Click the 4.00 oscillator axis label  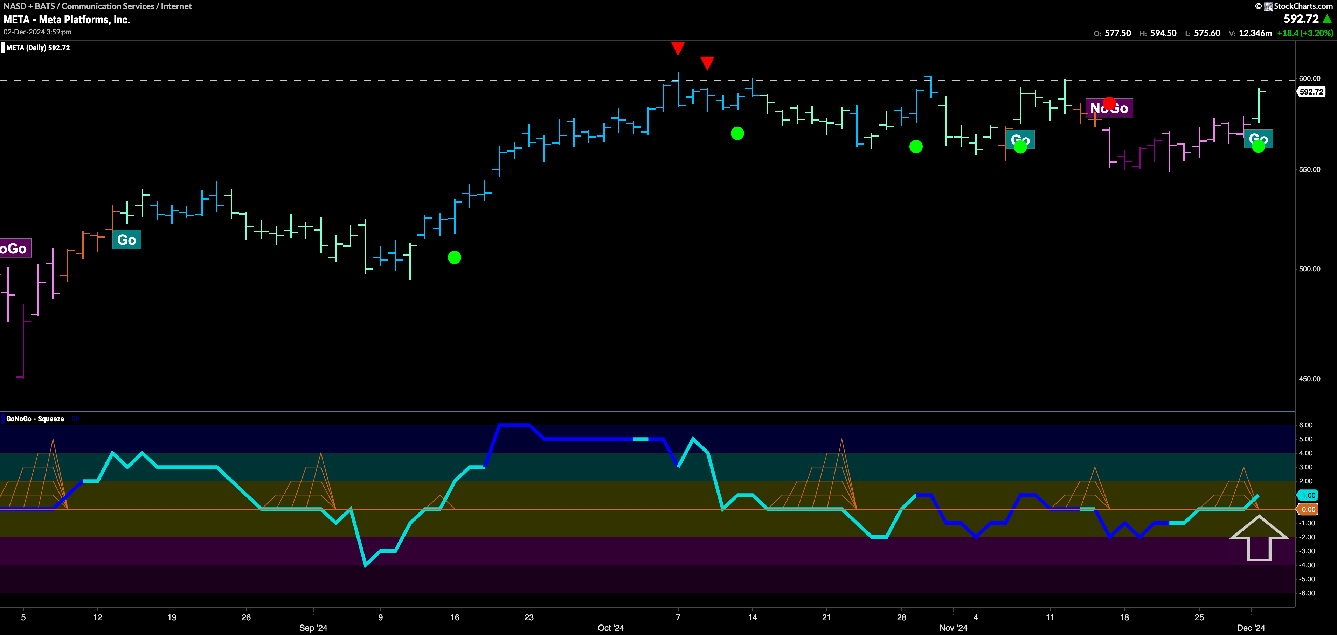tap(1306, 453)
